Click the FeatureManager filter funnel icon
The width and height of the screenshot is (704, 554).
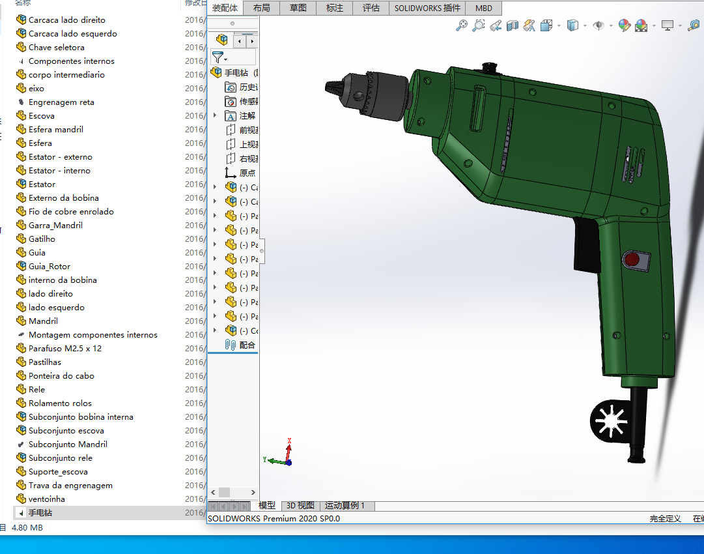(x=218, y=57)
